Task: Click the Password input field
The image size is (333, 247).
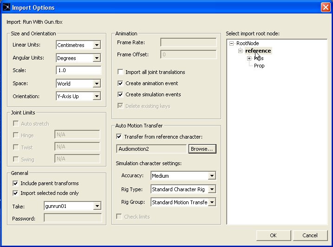Action: 72,218
